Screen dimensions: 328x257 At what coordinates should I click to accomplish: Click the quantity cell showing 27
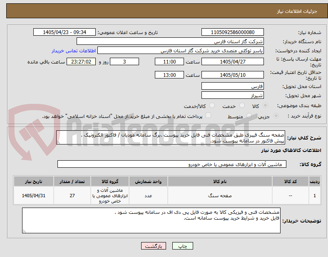(x=72, y=196)
